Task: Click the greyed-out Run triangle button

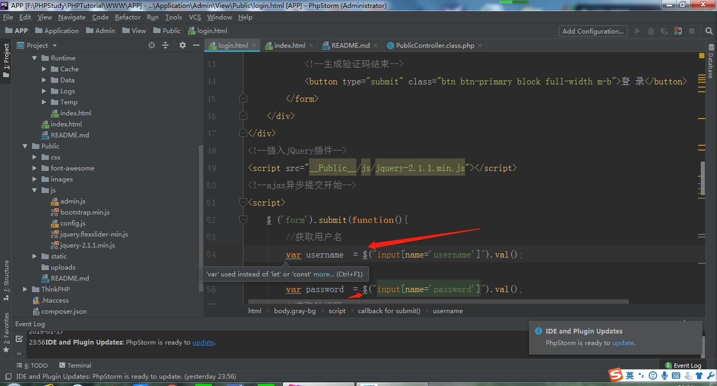Action: pos(637,31)
